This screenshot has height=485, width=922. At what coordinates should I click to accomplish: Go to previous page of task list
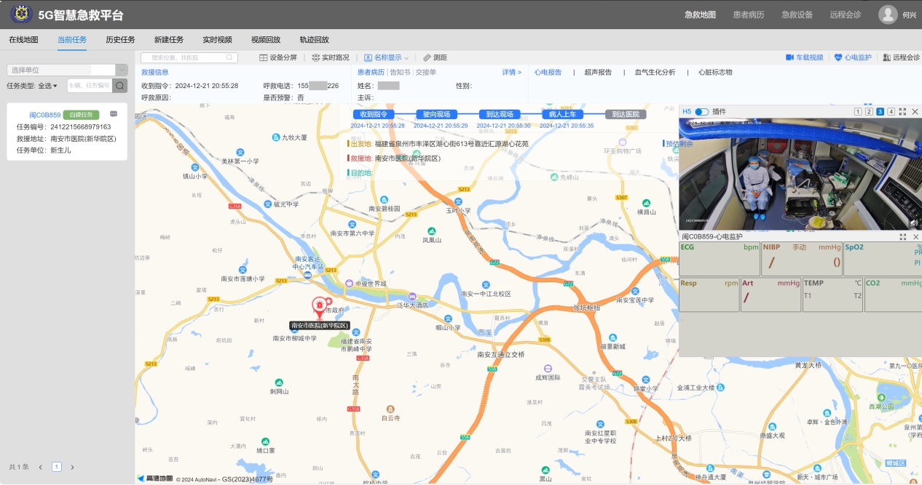pyautogui.click(x=41, y=467)
